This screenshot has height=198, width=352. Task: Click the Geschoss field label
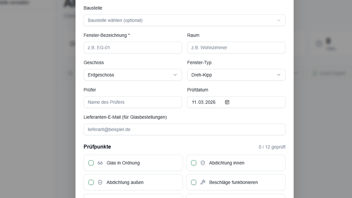pyautogui.click(x=94, y=62)
